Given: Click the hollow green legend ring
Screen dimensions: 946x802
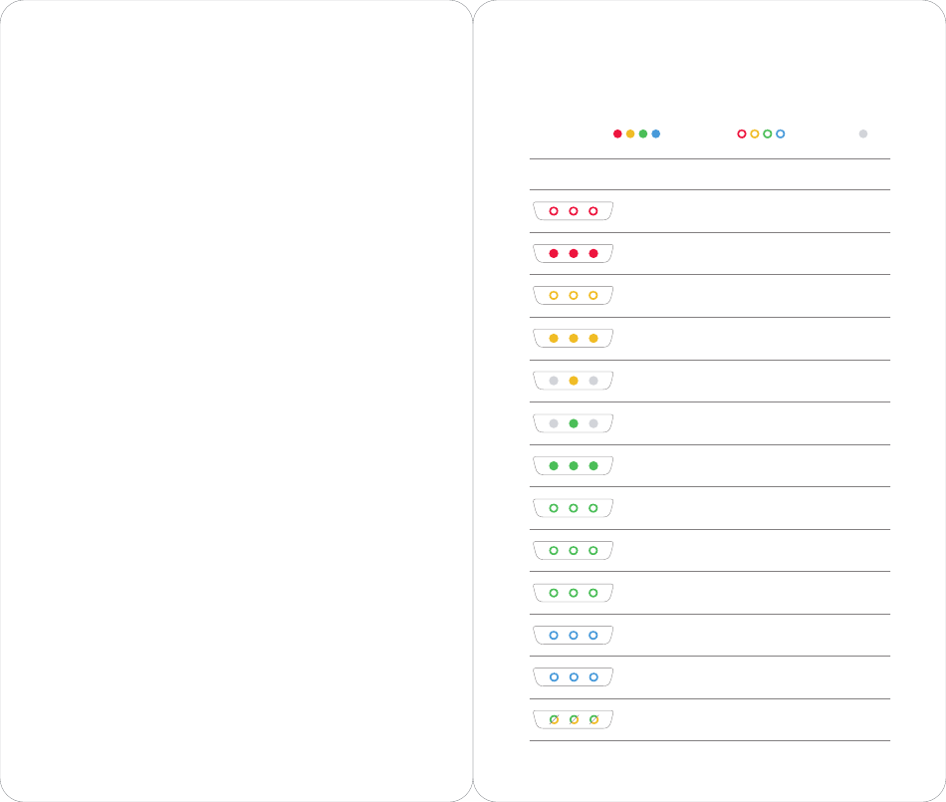Looking at the screenshot, I should [768, 134].
